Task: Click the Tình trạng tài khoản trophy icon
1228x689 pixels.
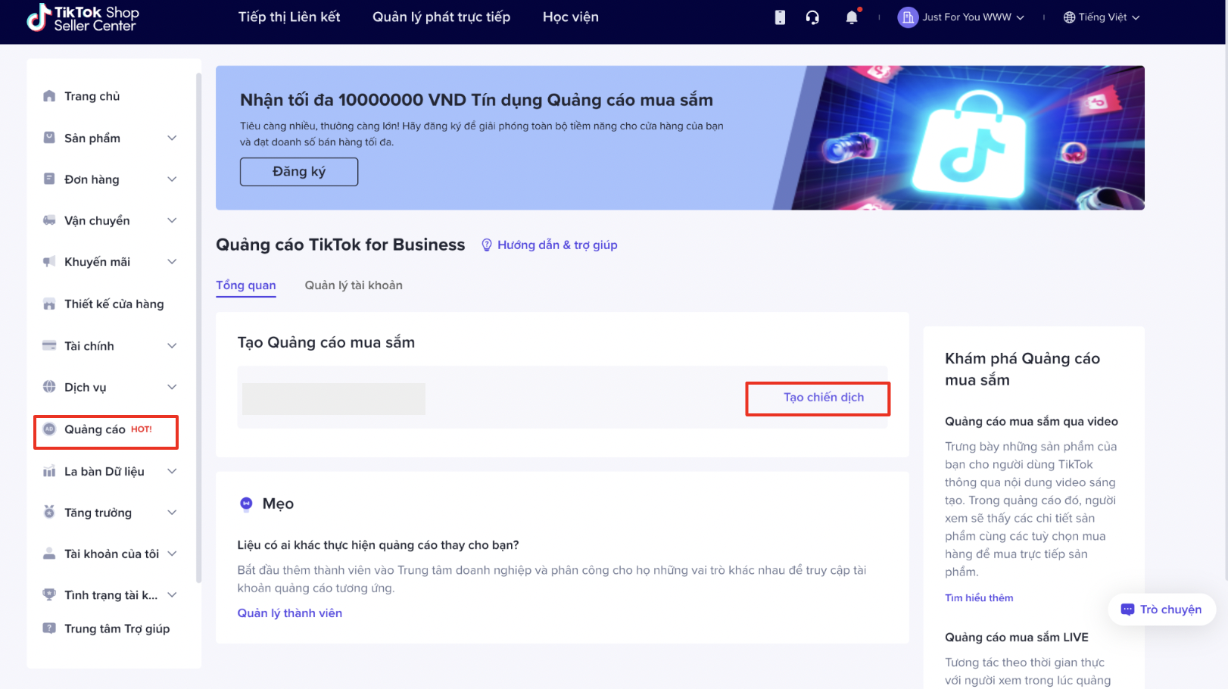Action: click(49, 595)
